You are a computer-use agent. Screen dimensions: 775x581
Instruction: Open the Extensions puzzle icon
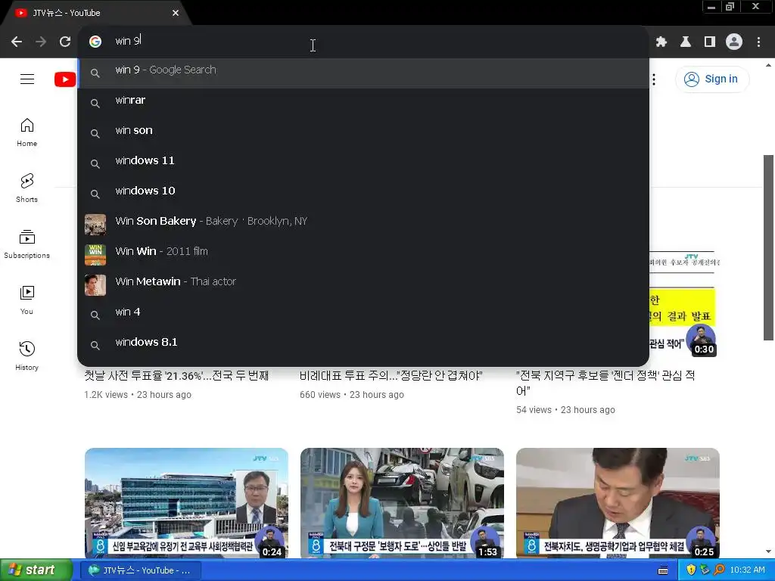pos(661,42)
